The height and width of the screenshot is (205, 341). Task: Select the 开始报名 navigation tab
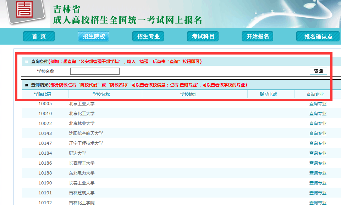click(258, 36)
